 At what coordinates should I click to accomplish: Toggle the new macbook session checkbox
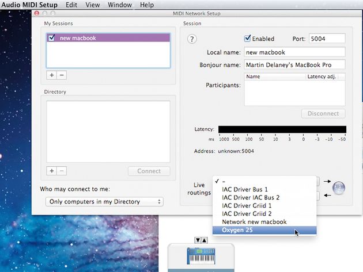(52, 38)
